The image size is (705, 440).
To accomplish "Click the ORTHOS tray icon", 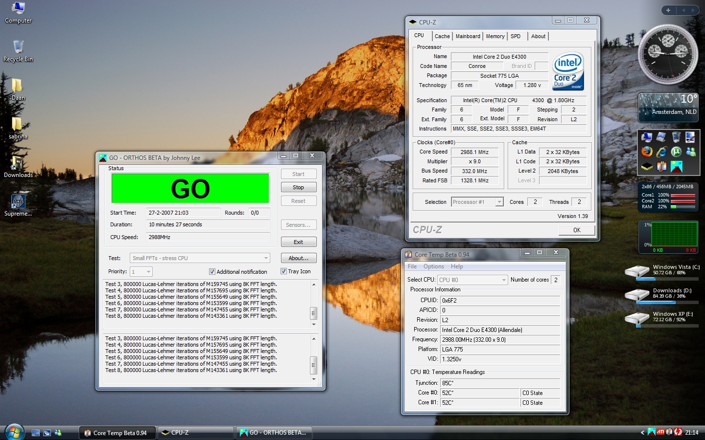I will (x=652, y=432).
